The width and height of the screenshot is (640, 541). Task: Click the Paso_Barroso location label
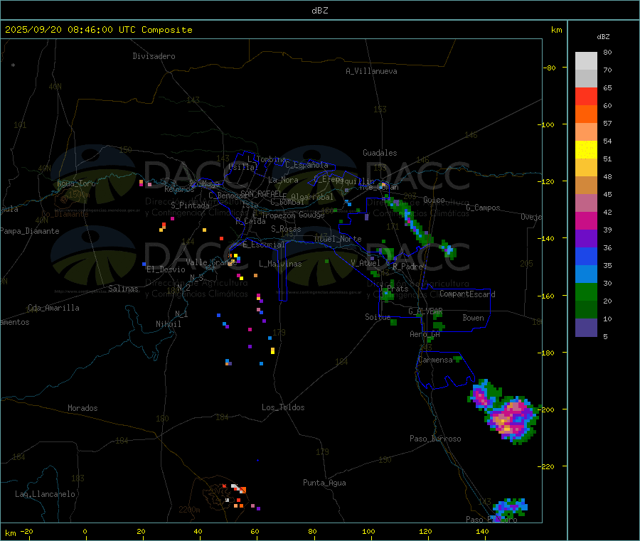tap(435, 439)
